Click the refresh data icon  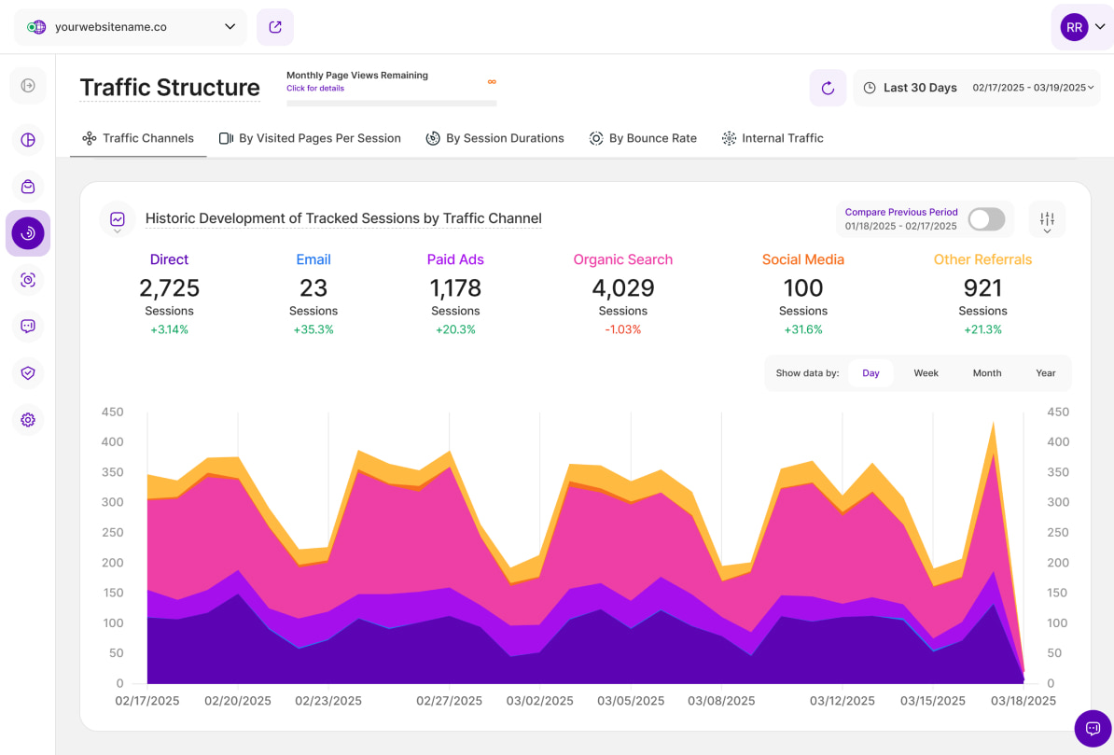pyautogui.click(x=828, y=88)
